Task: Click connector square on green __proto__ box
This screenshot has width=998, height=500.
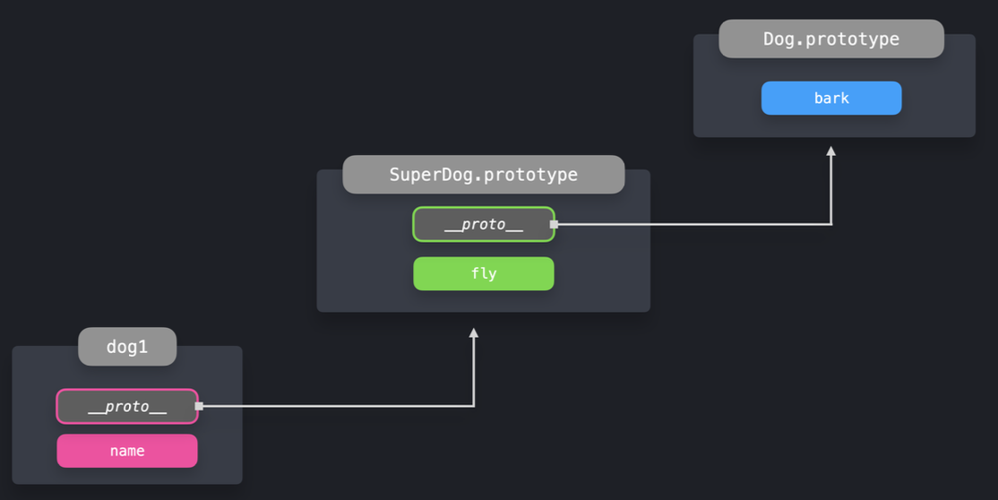Action: pos(554,224)
